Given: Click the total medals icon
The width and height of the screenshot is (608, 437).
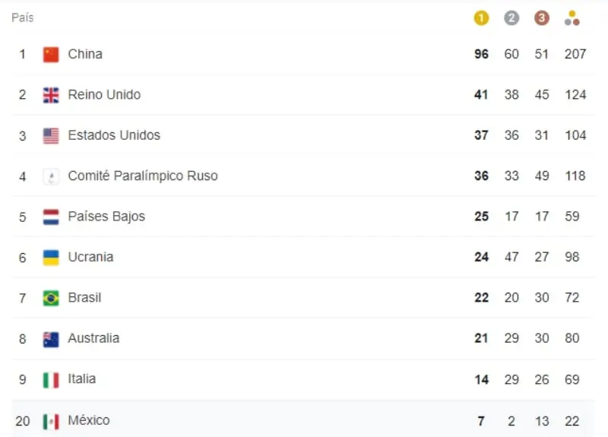Looking at the screenshot, I should [x=572, y=17].
